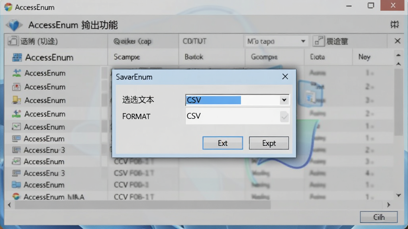
Task: Click the collapse arrow above the vertical scrollbar
Action: (x=398, y=55)
